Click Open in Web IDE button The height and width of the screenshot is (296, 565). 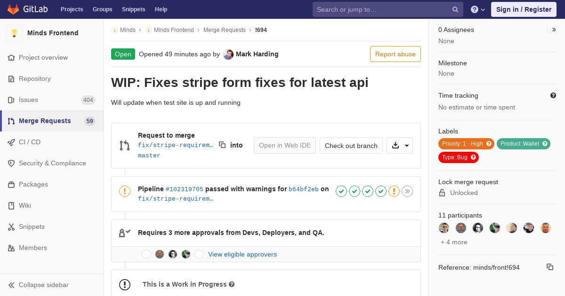coord(285,146)
